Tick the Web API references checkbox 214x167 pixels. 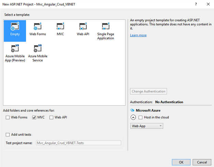pos(51,117)
